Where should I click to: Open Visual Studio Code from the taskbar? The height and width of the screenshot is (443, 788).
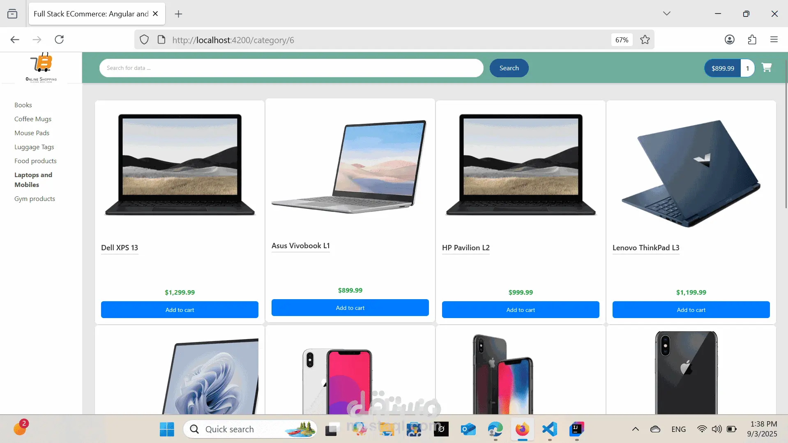click(x=550, y=429)
